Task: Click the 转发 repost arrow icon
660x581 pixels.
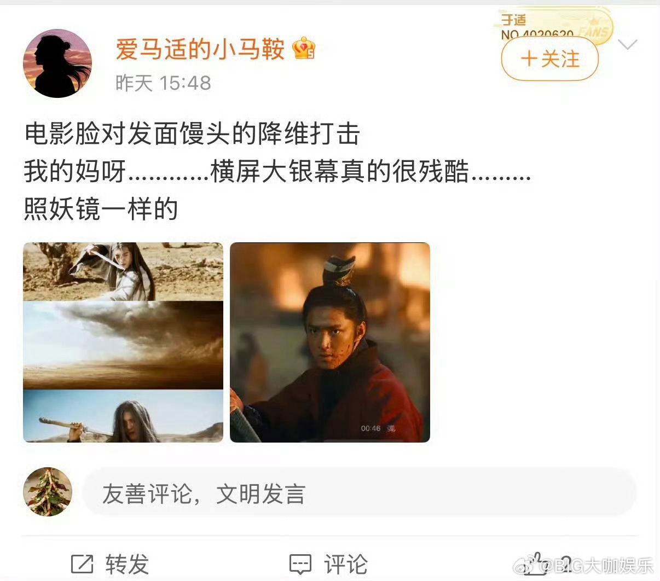Action: pos(82,564)
